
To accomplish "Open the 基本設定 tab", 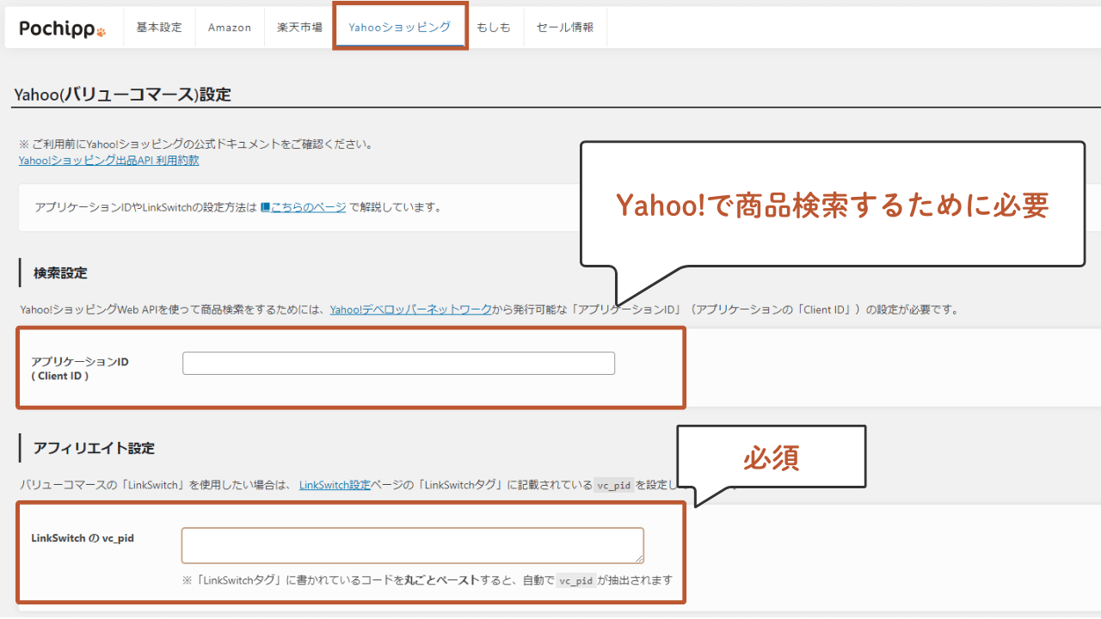I will click(159, 28).
